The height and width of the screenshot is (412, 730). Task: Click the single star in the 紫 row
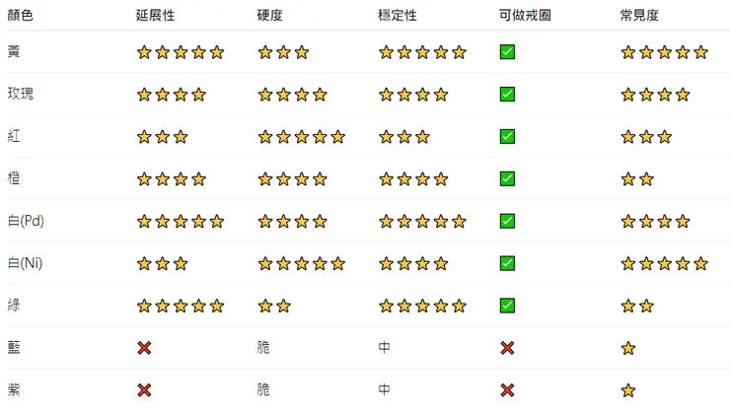(628, 390)
